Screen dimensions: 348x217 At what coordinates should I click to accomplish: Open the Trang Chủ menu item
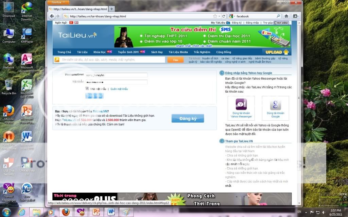(x=64, y=52)
